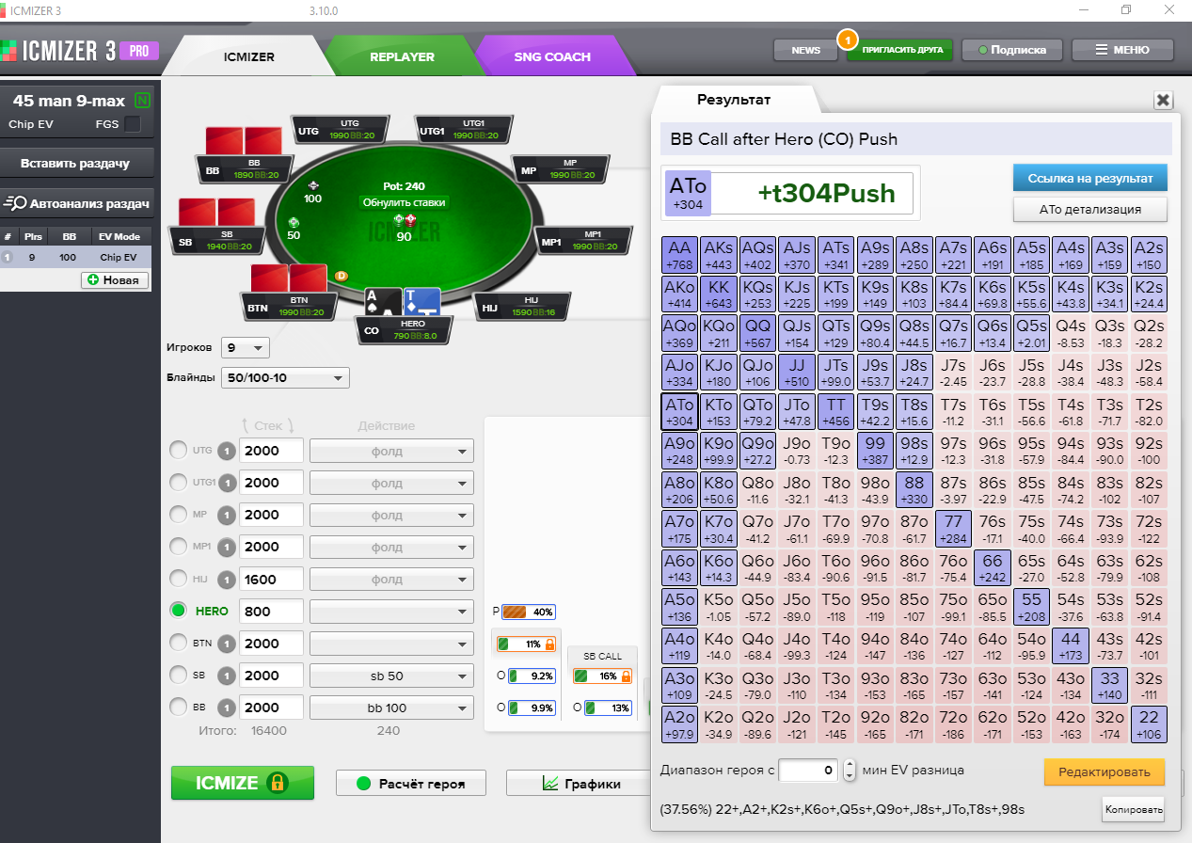The image size is (1192, 843).
Task: Select the BB radio button
Action: click(x=178, y=708)
